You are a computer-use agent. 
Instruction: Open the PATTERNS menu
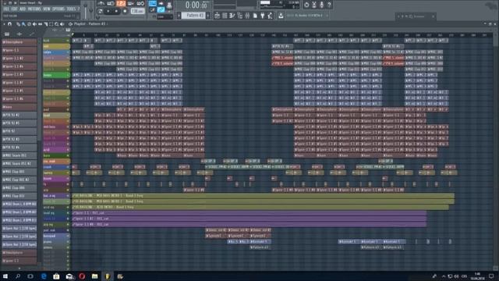(34, 9)
